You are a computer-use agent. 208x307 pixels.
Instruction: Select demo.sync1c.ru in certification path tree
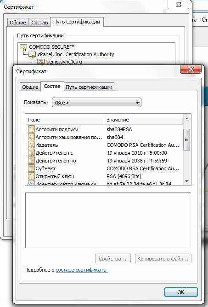(64, 62)
